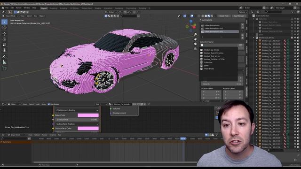Open the node editor Node menu
Screen dimensions: 301x169
click(44, 104)
